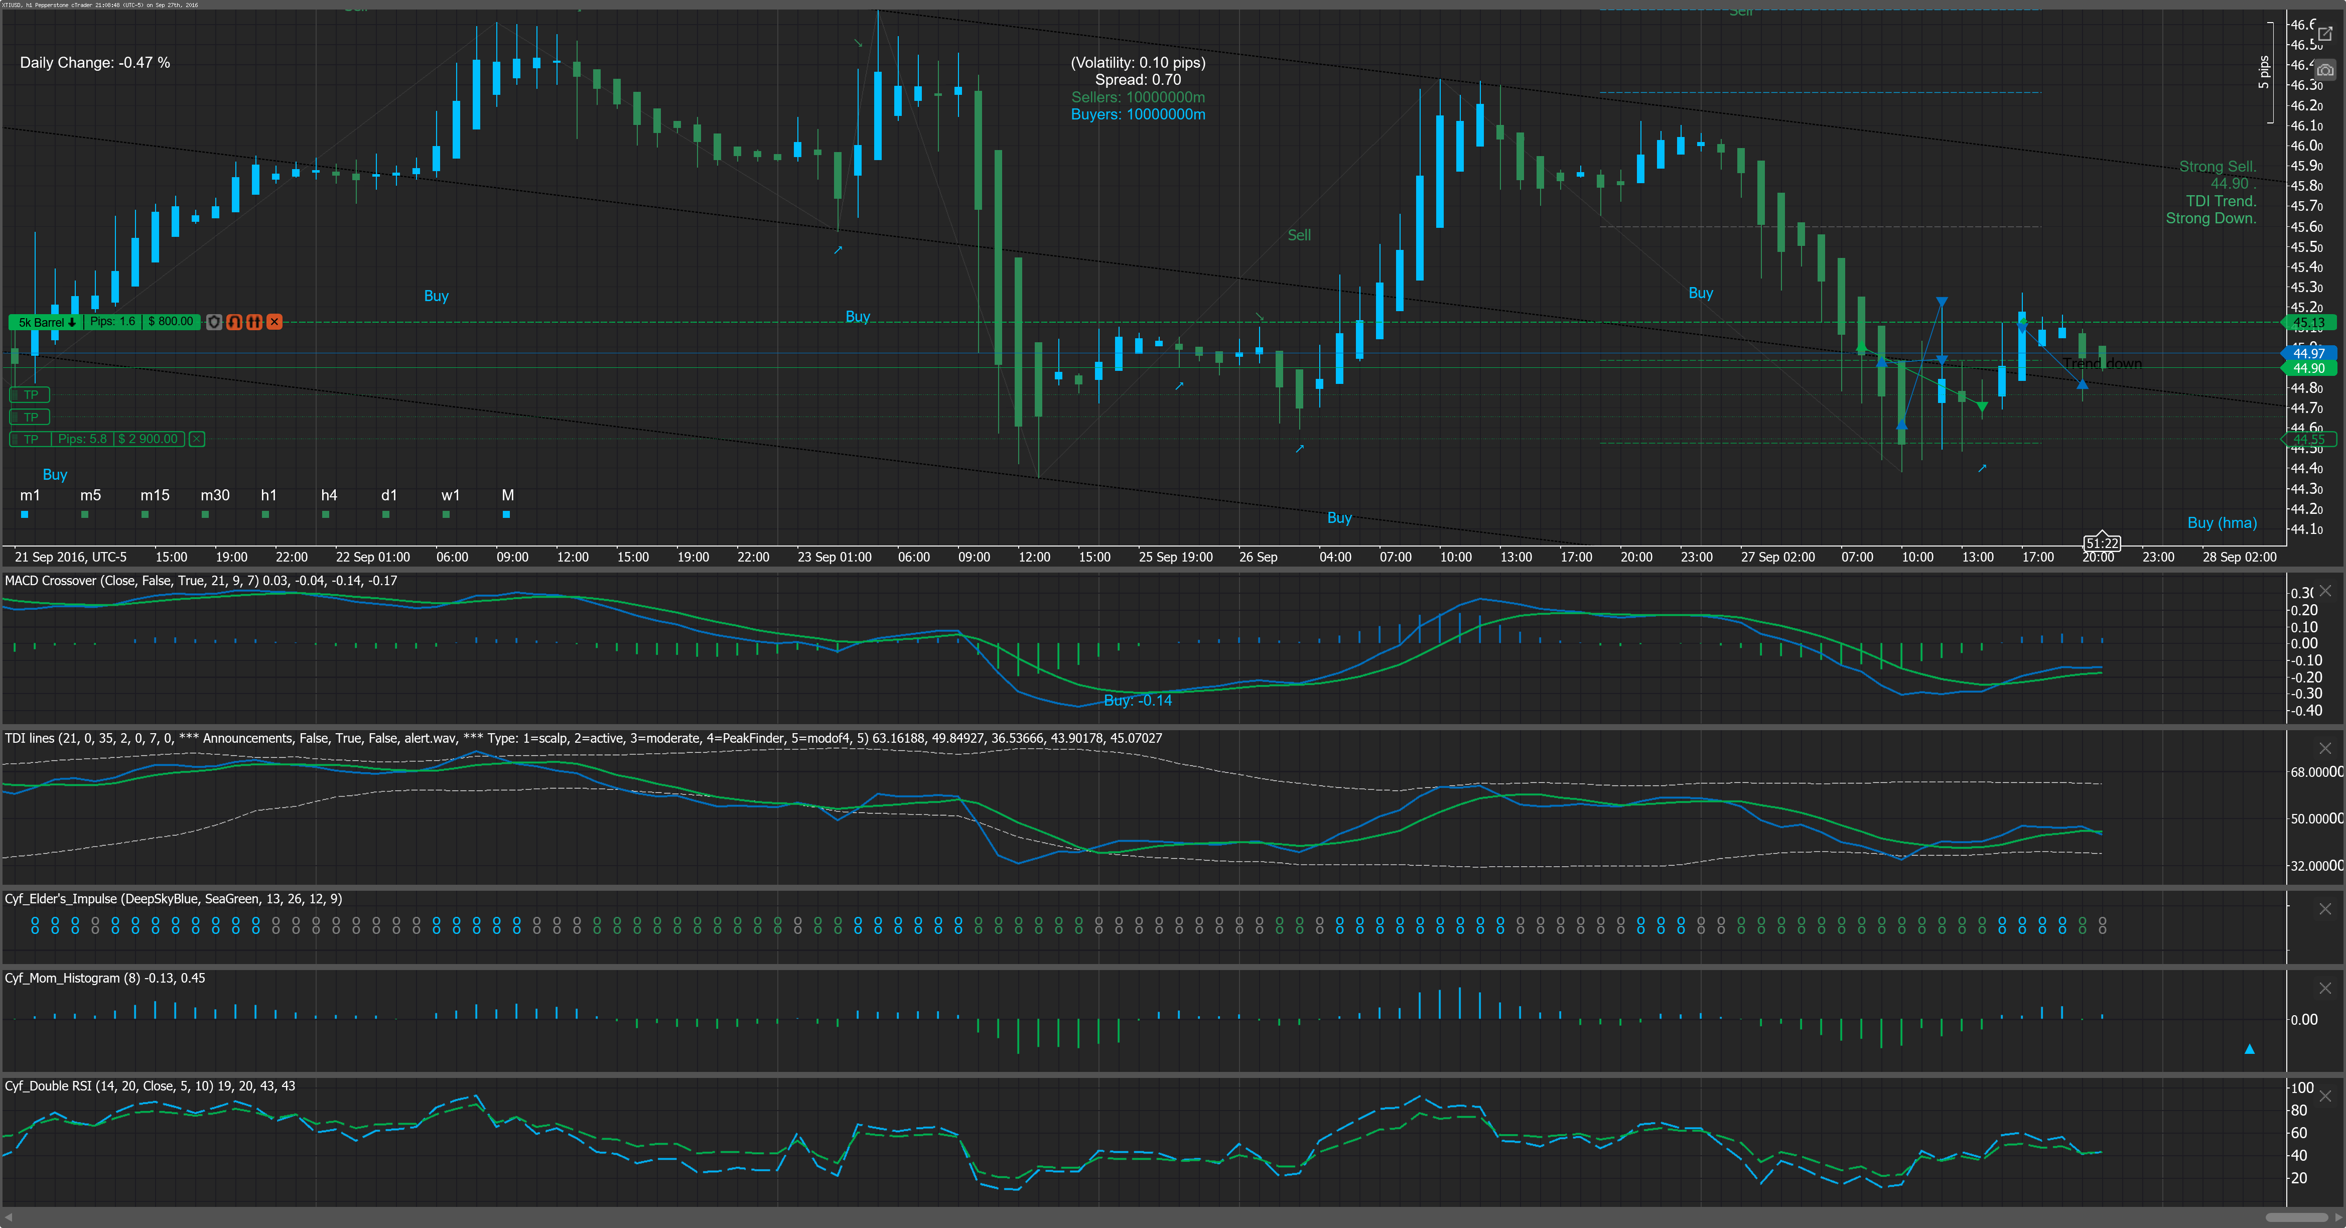Remove the take profit with the green X box

point(197,439)
